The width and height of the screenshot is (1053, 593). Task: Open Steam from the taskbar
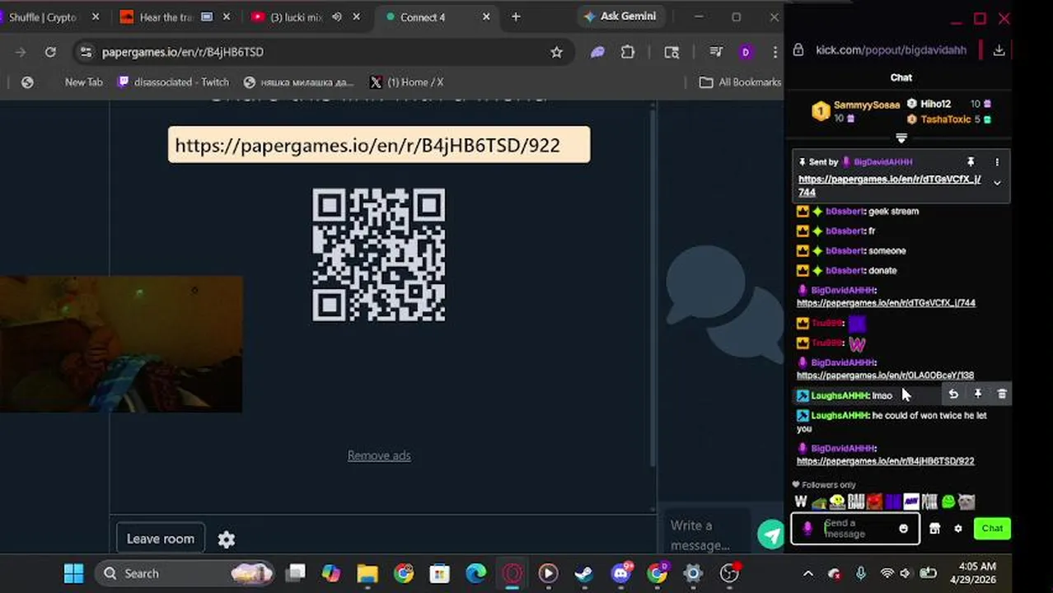[584, 573]
